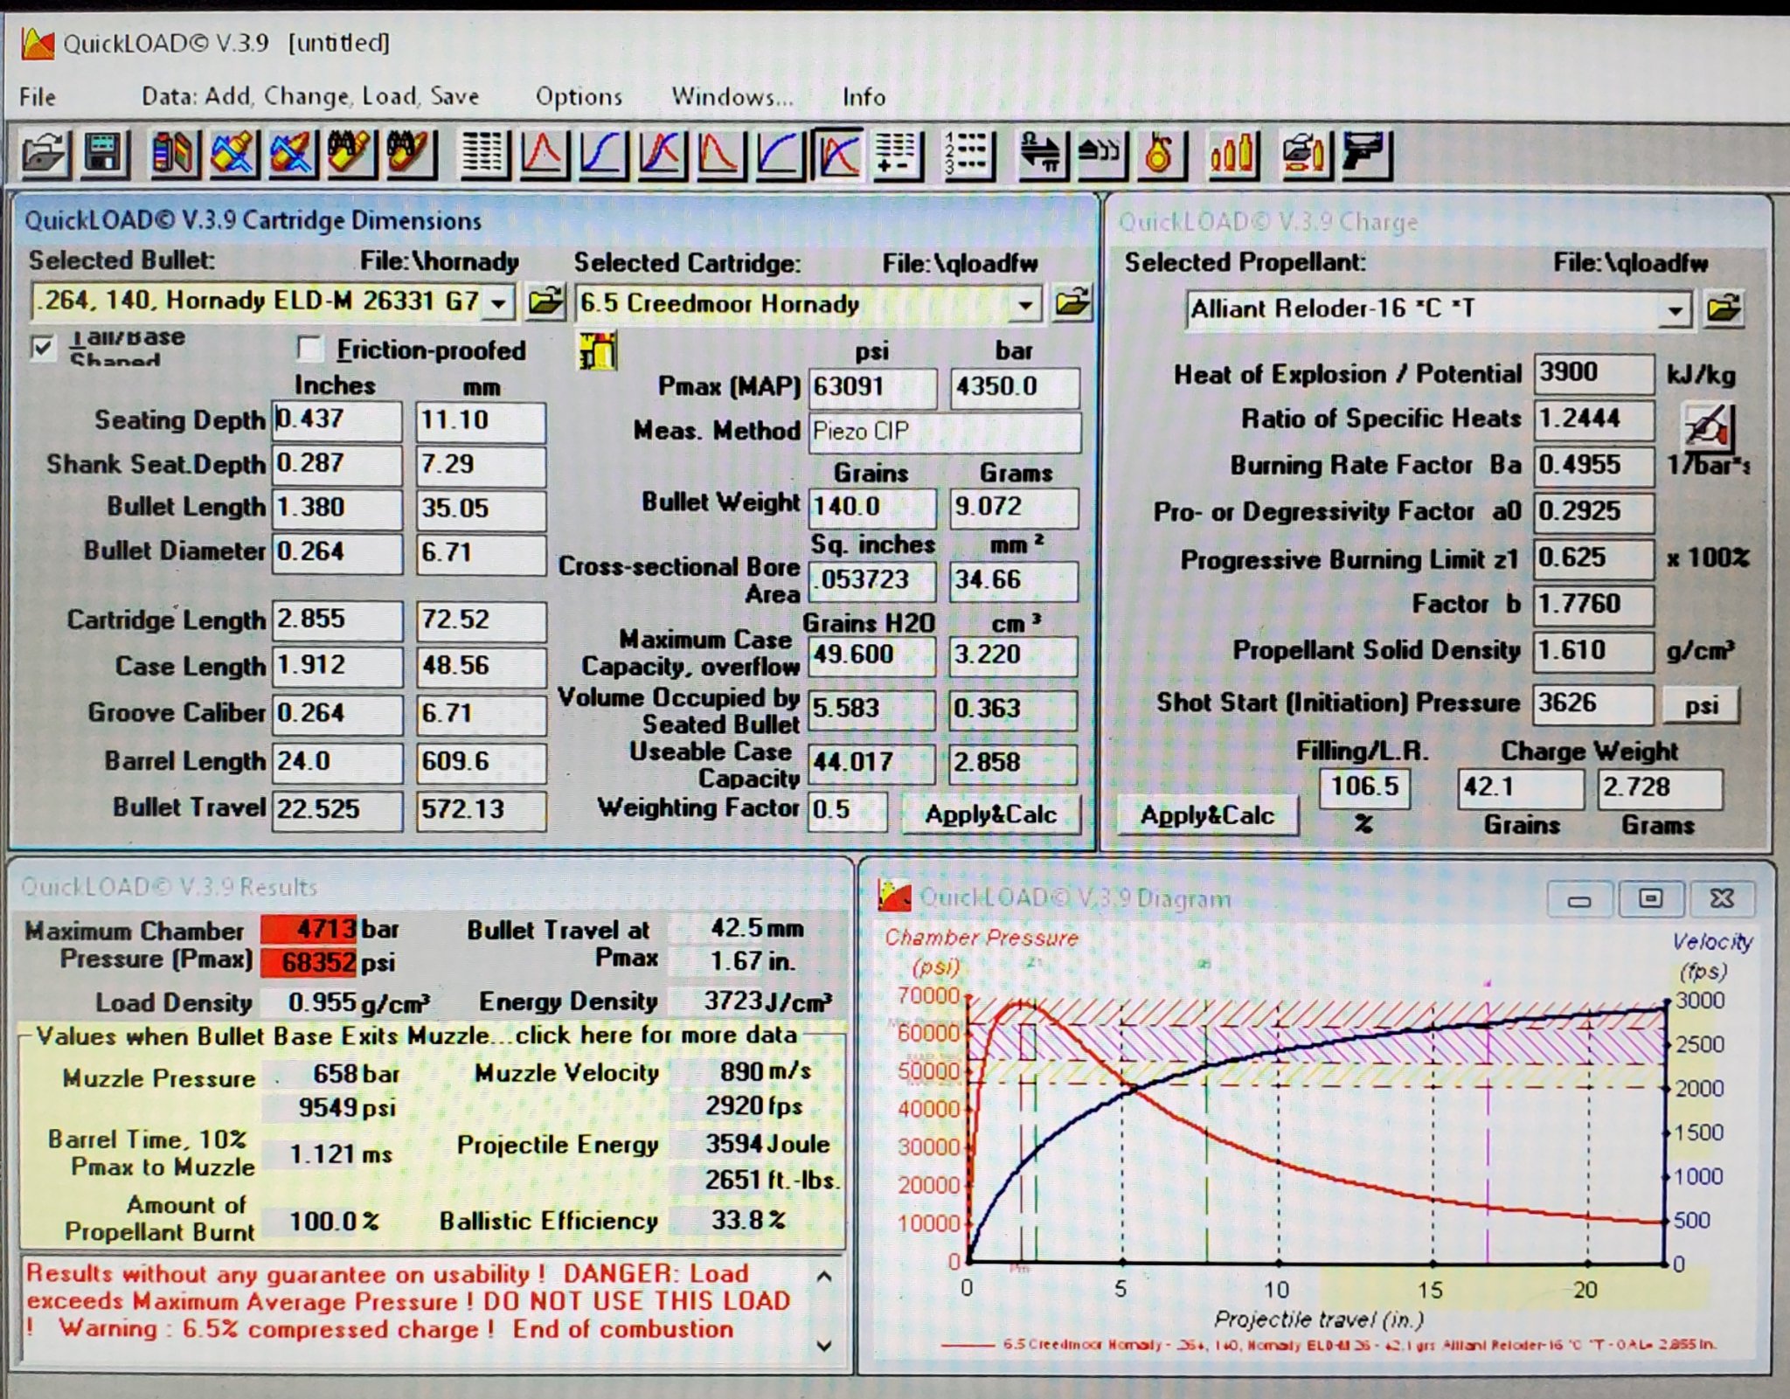Open the Info menu
The width and height of the screenshot is (1790, 1399).
864,97
